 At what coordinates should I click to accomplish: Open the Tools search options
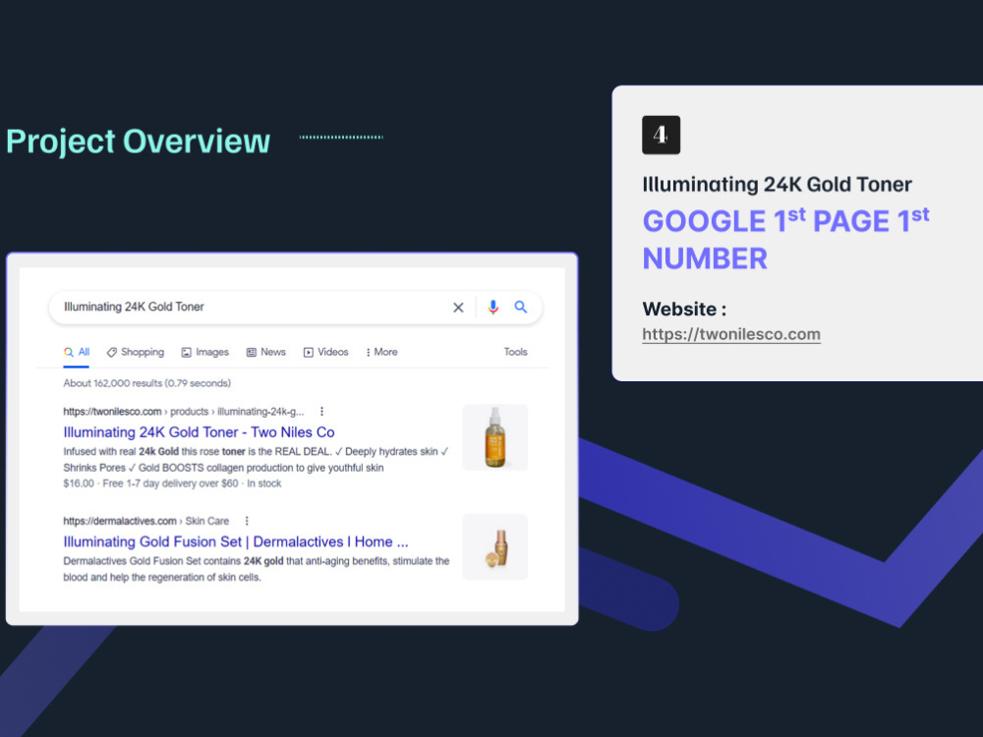tap(515, 352)
